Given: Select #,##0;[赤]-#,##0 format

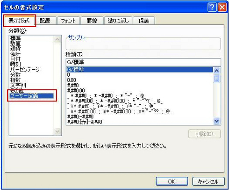Looking at the screenshot, I should click(85, 122).
